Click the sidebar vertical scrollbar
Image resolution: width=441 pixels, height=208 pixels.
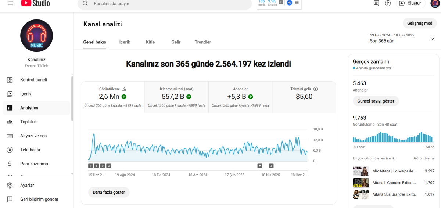pos(72,98)
